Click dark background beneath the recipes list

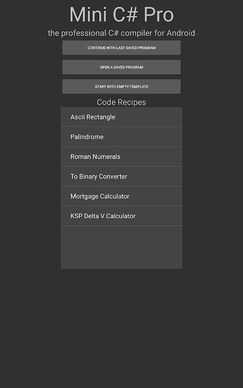(121, 326)
